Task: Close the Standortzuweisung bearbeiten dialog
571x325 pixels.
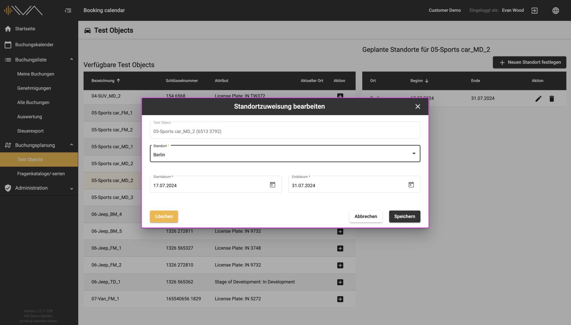Action: (418, 107)
